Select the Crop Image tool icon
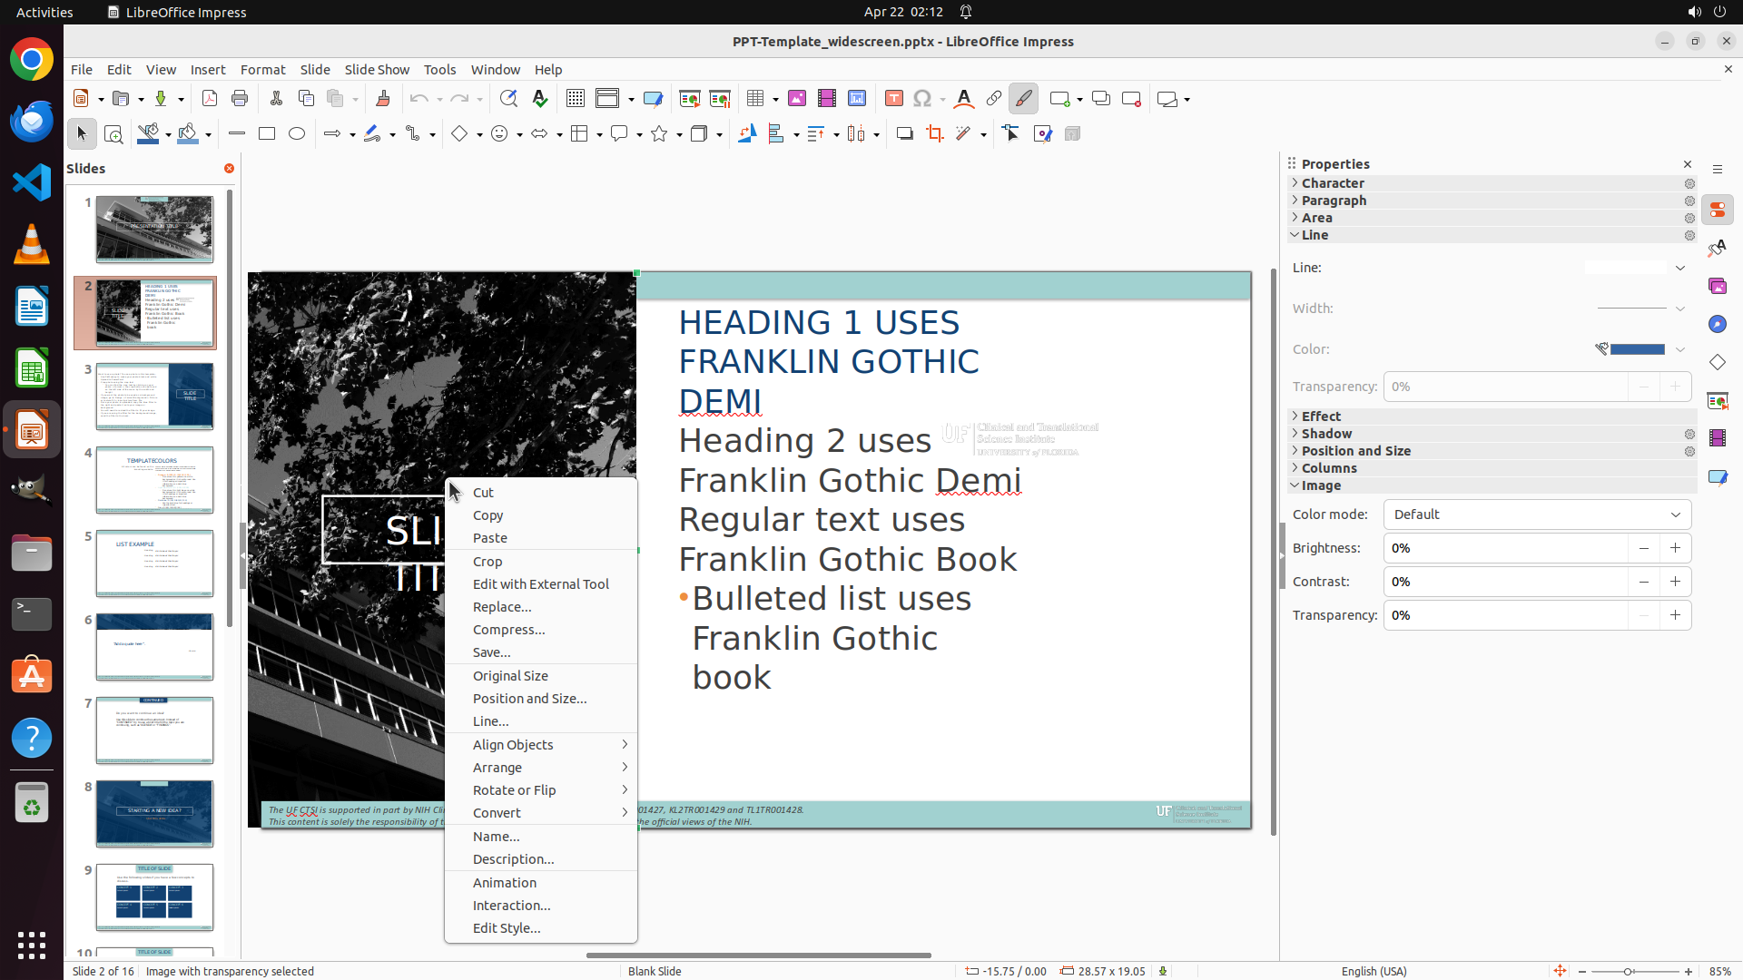Viewport: 1743px width, 980px height. pyautogui.click(x=934, y=134)
